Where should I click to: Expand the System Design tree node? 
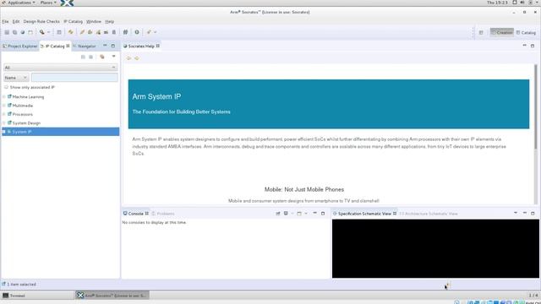click(4, 123)
